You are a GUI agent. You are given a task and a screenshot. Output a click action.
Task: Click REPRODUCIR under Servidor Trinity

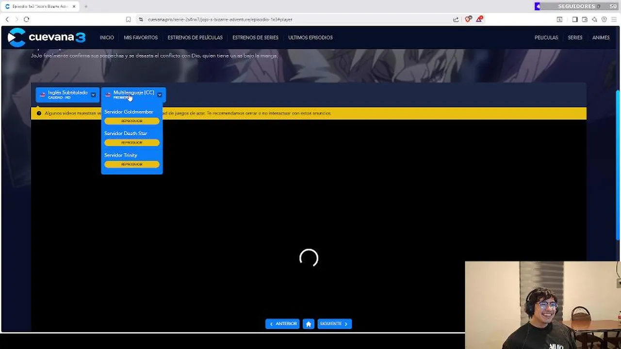pyautogui.click(x=132, y=164)
